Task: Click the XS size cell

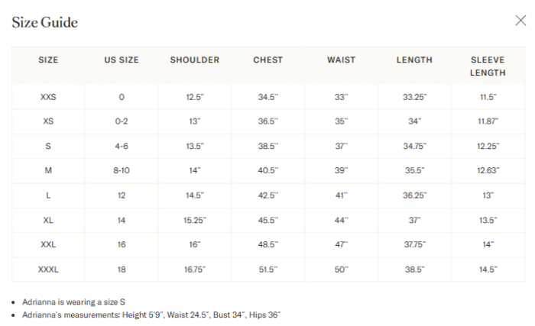Action: pyautogui.click(x=48, y=121)
